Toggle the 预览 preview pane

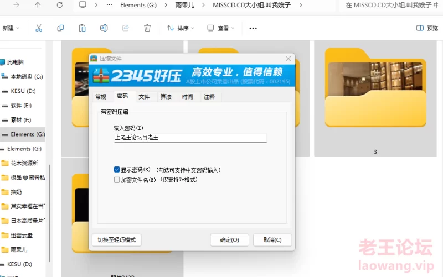(x=427, y=28)
